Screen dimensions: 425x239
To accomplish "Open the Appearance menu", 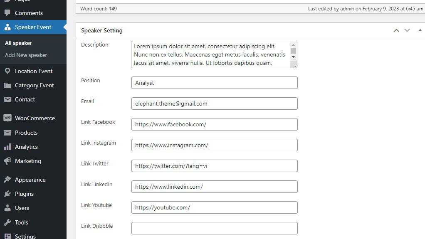I will point(30,180).
